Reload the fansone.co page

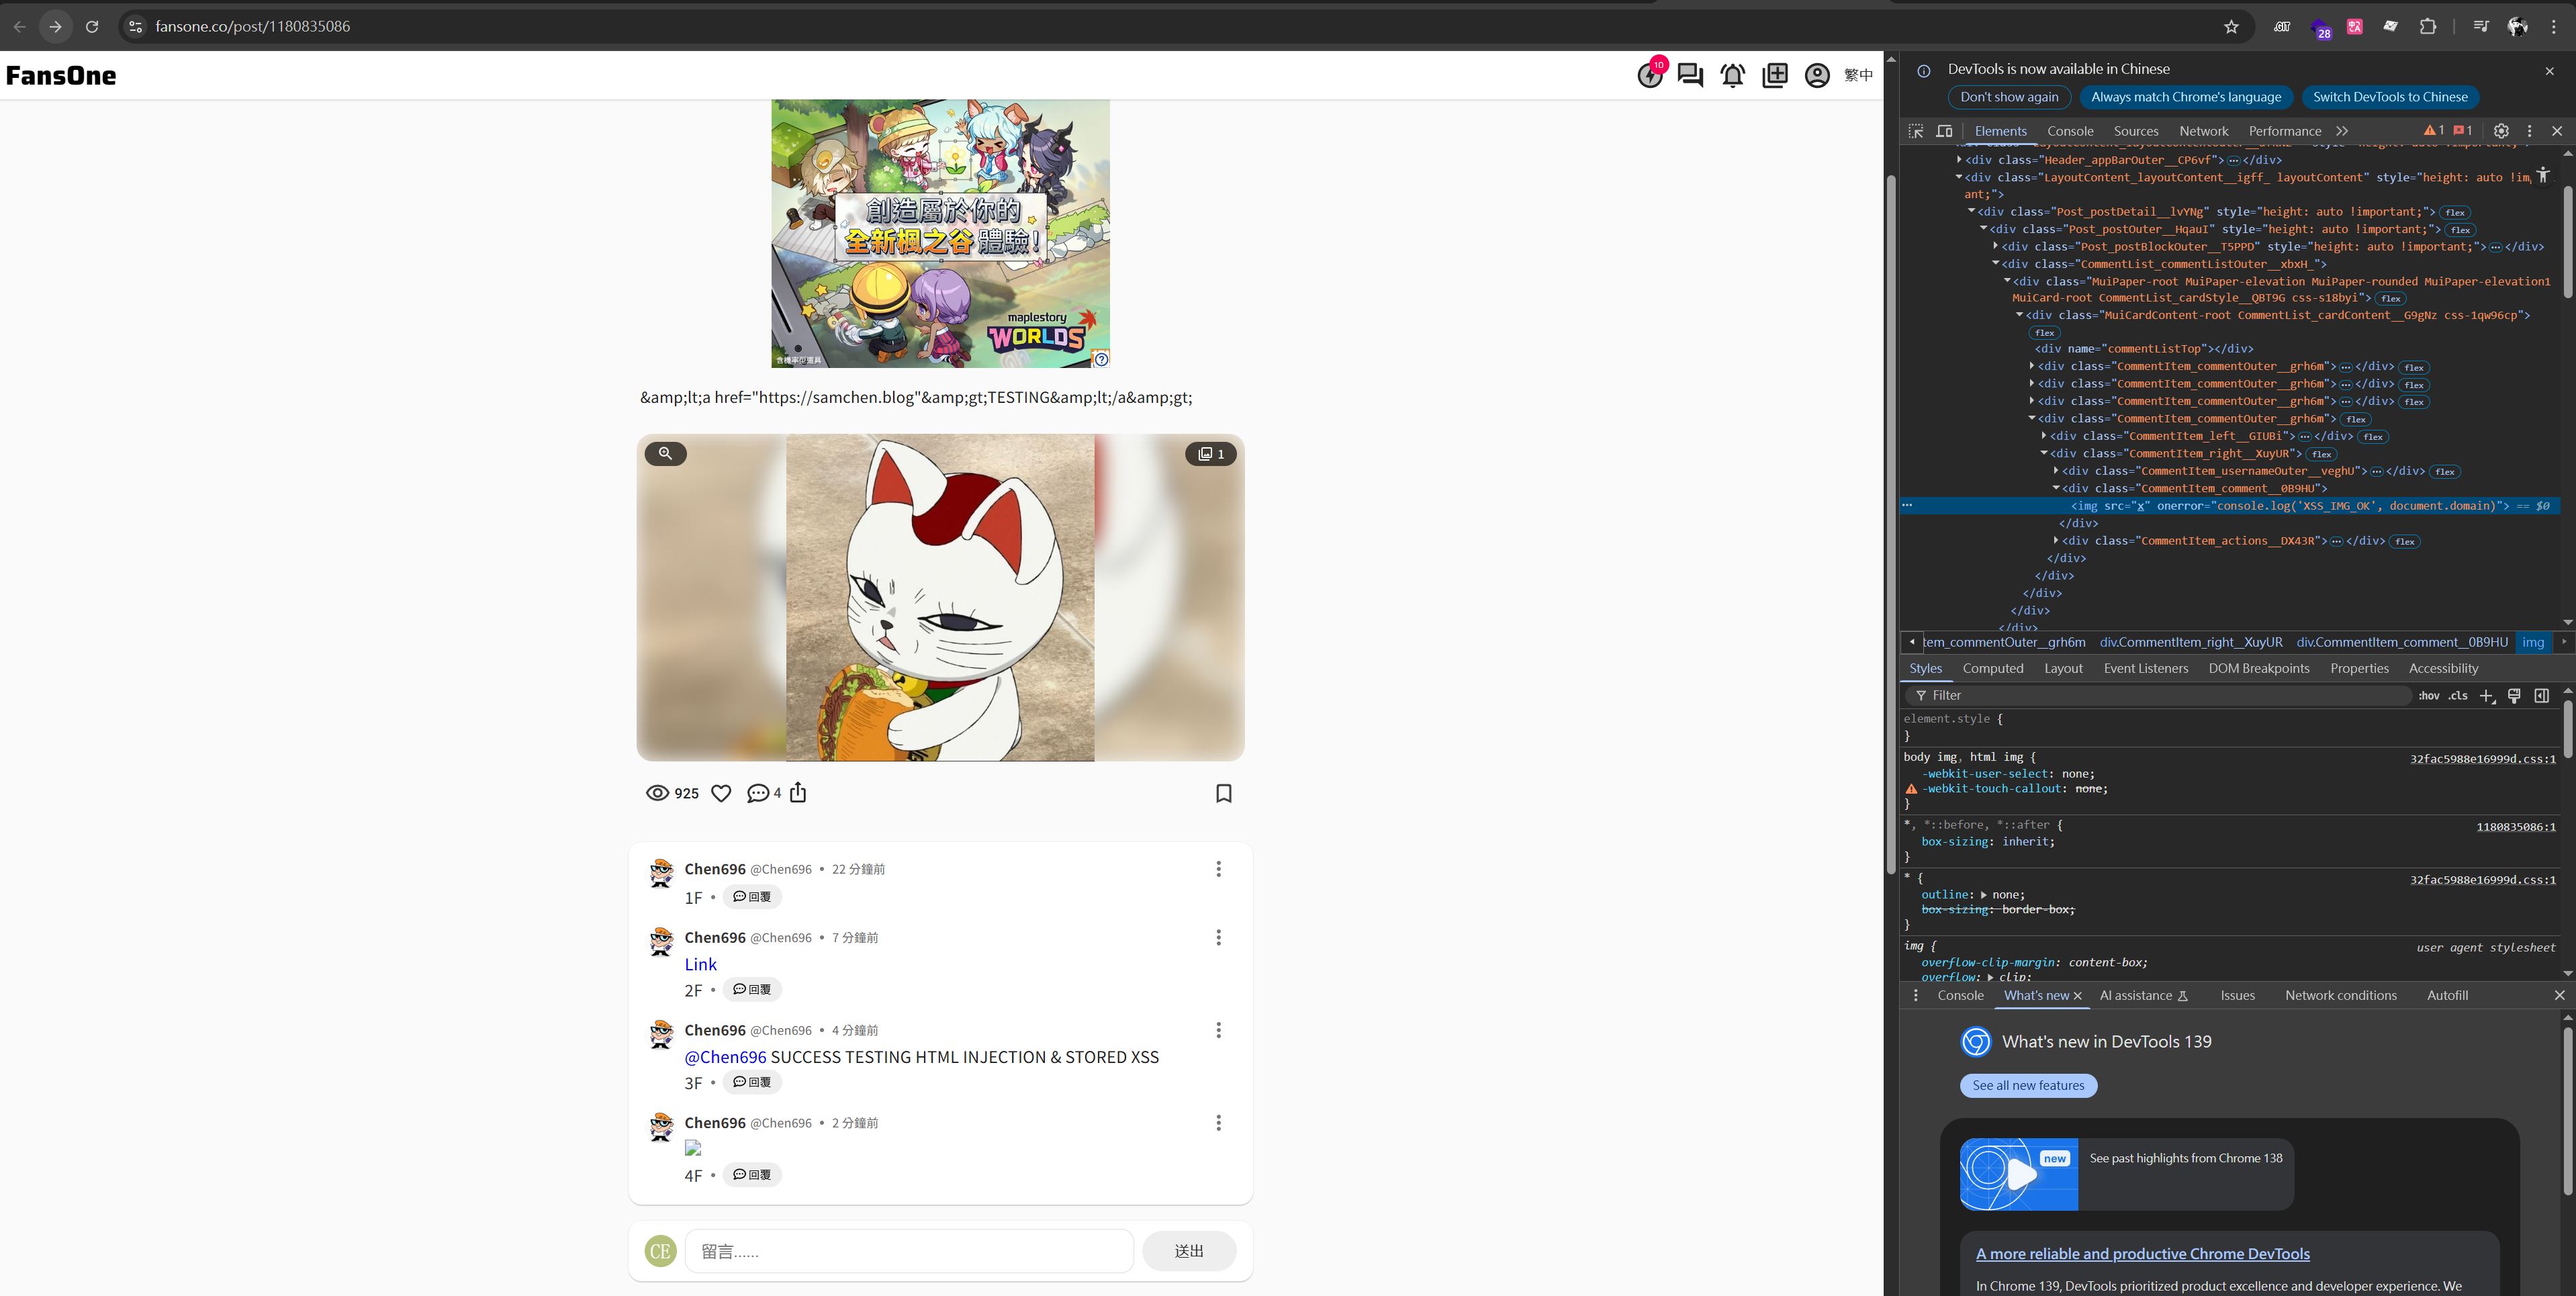pyautogui.click(x=92, y=27)
